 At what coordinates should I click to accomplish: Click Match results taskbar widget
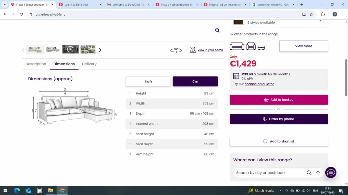(261, 190)
